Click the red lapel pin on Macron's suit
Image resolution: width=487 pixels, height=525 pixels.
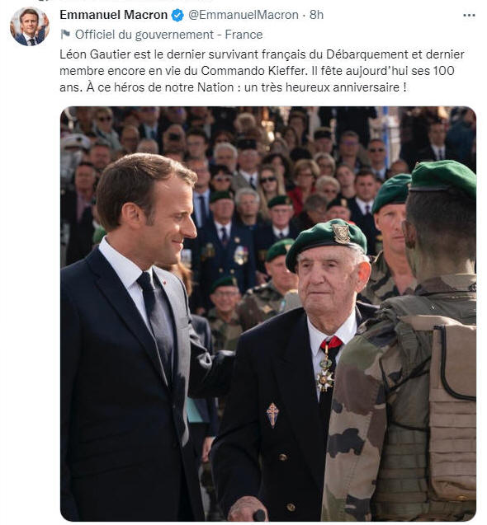click(165, 283)
